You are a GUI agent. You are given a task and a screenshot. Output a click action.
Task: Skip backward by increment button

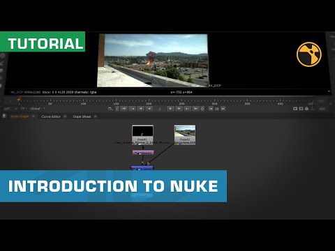click(x=211, y=109)
